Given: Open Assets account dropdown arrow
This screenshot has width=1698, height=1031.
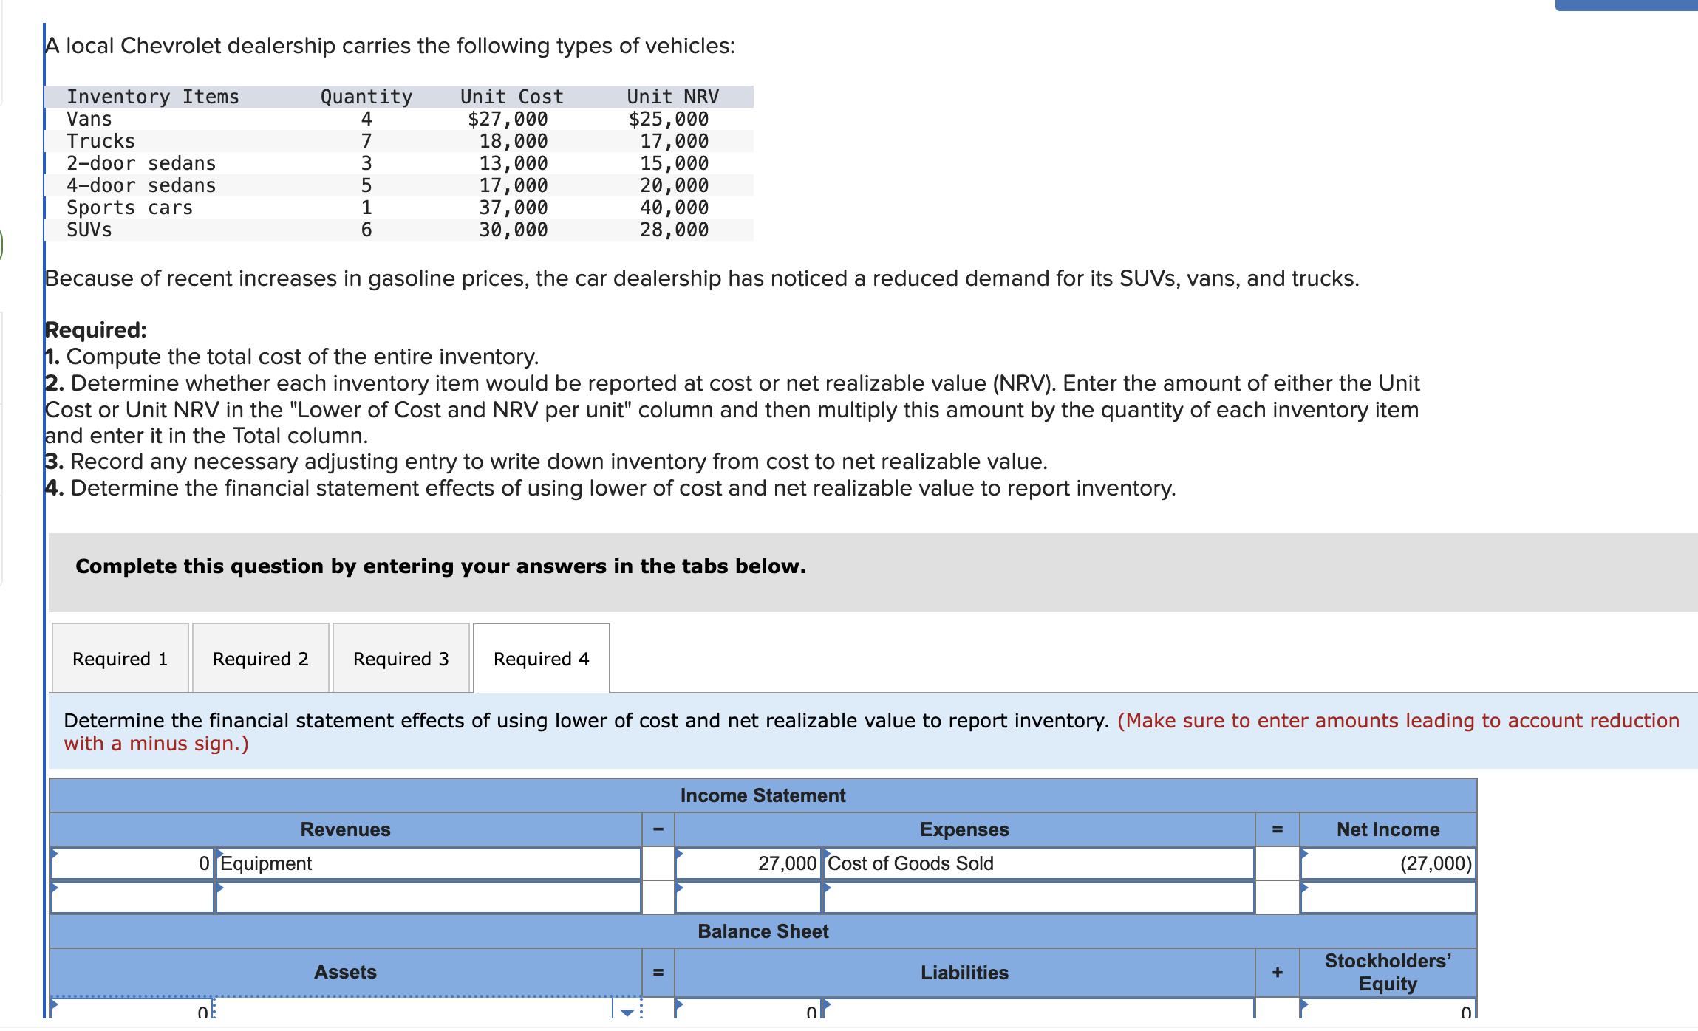Looking at the screenshot, I should (x=627, y=1011).
